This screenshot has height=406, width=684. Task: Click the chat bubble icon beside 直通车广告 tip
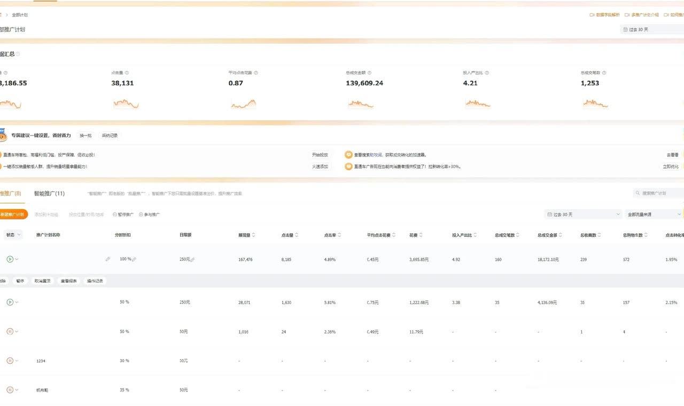pyautogui.click(x=348, y=166)
